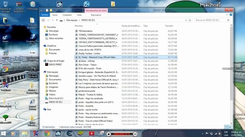Screen dimensions: 245x137
Task: Switch to large thumbnails view icon
Action: 230,127
